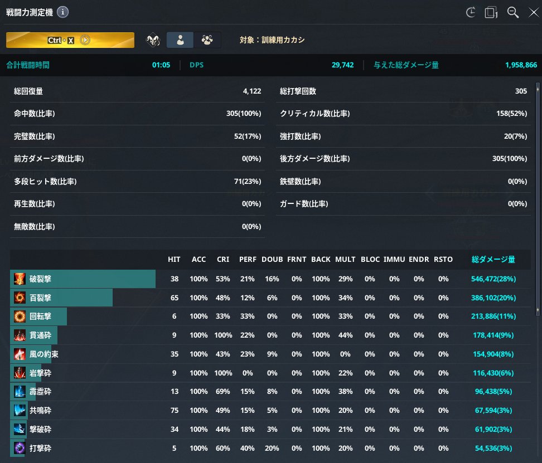Click the 百裂撃 skill icon
This screenshot has height=463, width=542.
pyautogui.click(x=20, y=298)
